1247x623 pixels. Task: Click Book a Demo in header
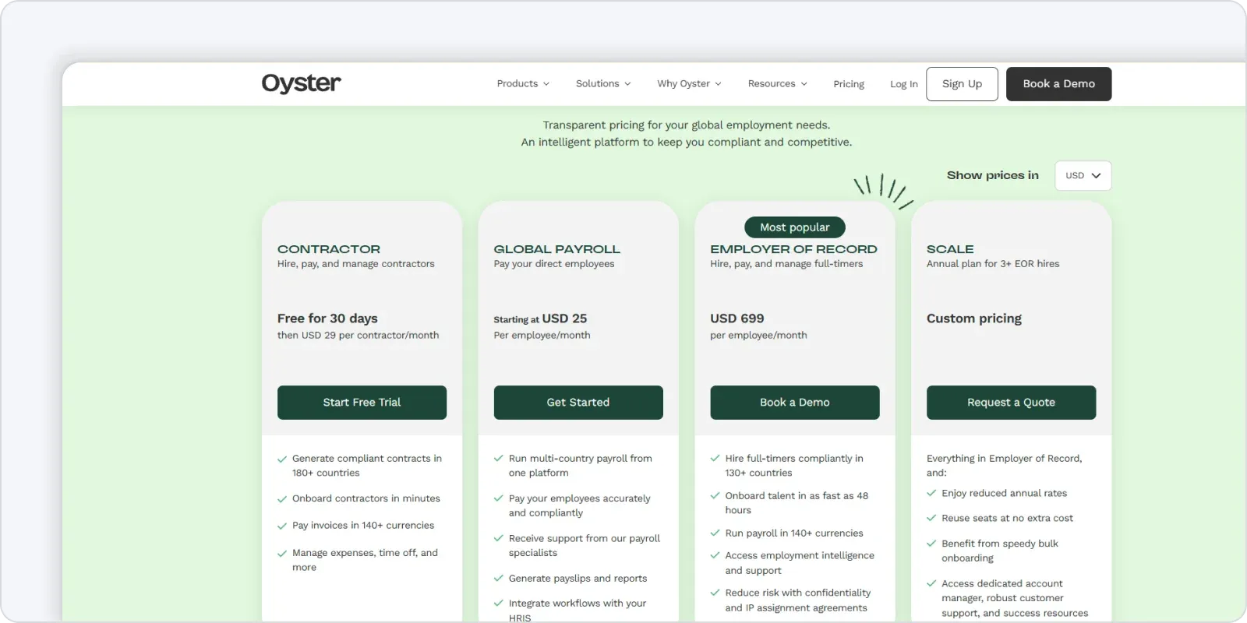coord(1058,84)
